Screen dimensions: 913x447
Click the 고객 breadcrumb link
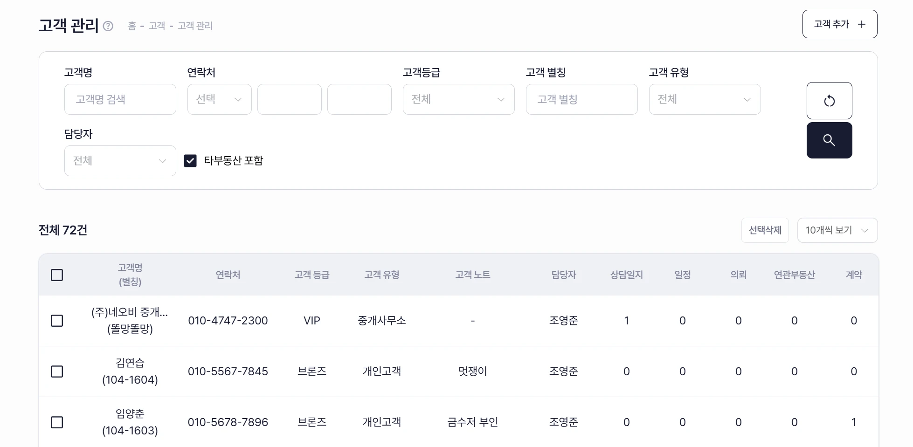tap(157, 26)
